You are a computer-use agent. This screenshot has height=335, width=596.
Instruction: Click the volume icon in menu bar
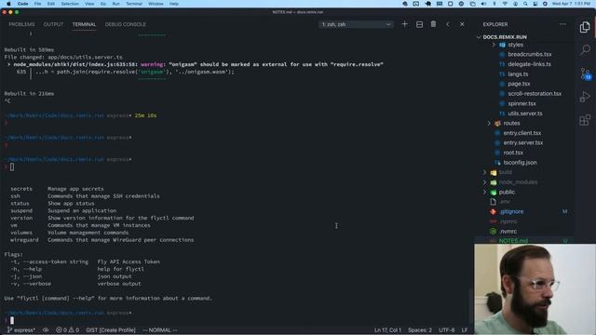483,4
